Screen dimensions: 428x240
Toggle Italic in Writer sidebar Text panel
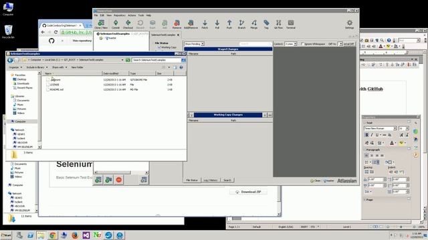tap(372, 135)
